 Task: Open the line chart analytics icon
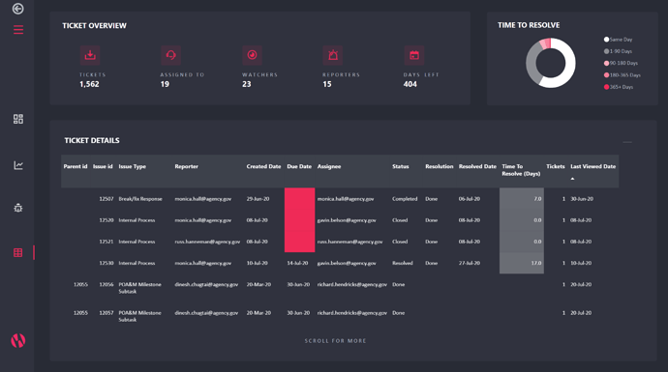pos(17,165)
